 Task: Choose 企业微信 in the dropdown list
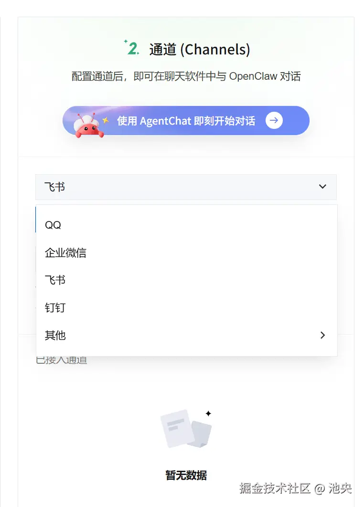coord(186,253)
